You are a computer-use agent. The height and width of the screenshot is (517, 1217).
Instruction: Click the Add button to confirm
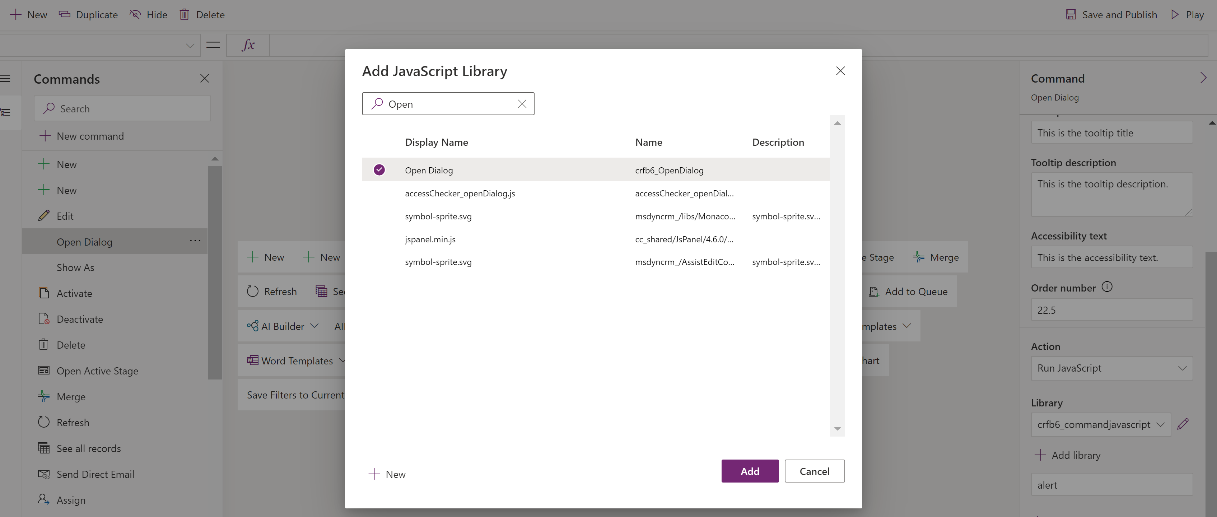[x=750, y=470]
